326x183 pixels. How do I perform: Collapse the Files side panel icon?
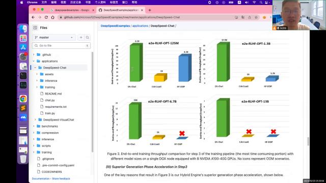click(x=35, y=28)
